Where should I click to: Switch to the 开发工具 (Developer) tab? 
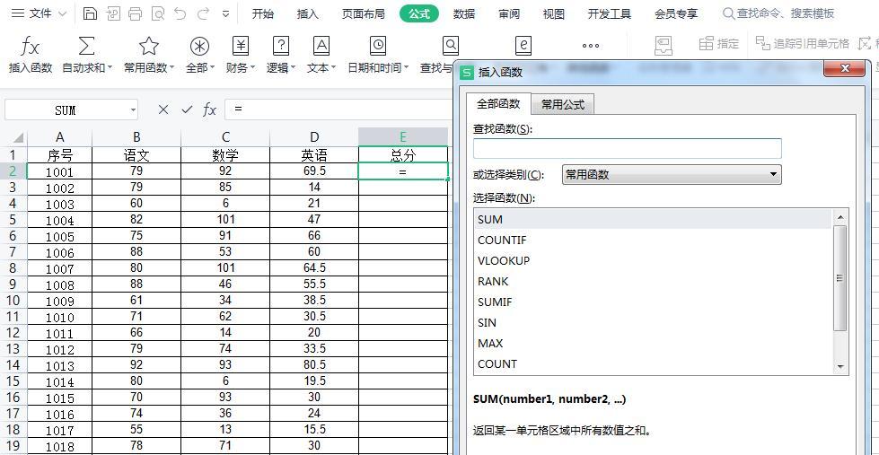click(x=610, y=14)
